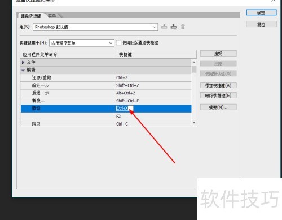Click the 删除快捷键(E) button
The height and width of the screenshot is (220, 282).
click(x=218, y=96)
